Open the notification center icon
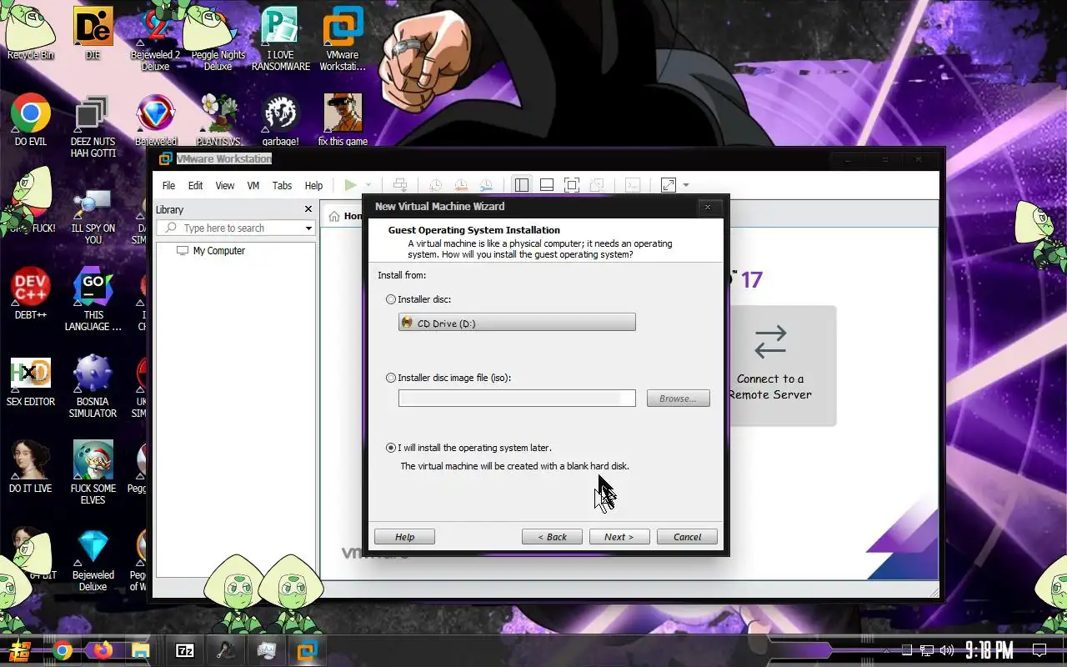This screenshot has height=667, width=1067. [x=1039, y=650]
